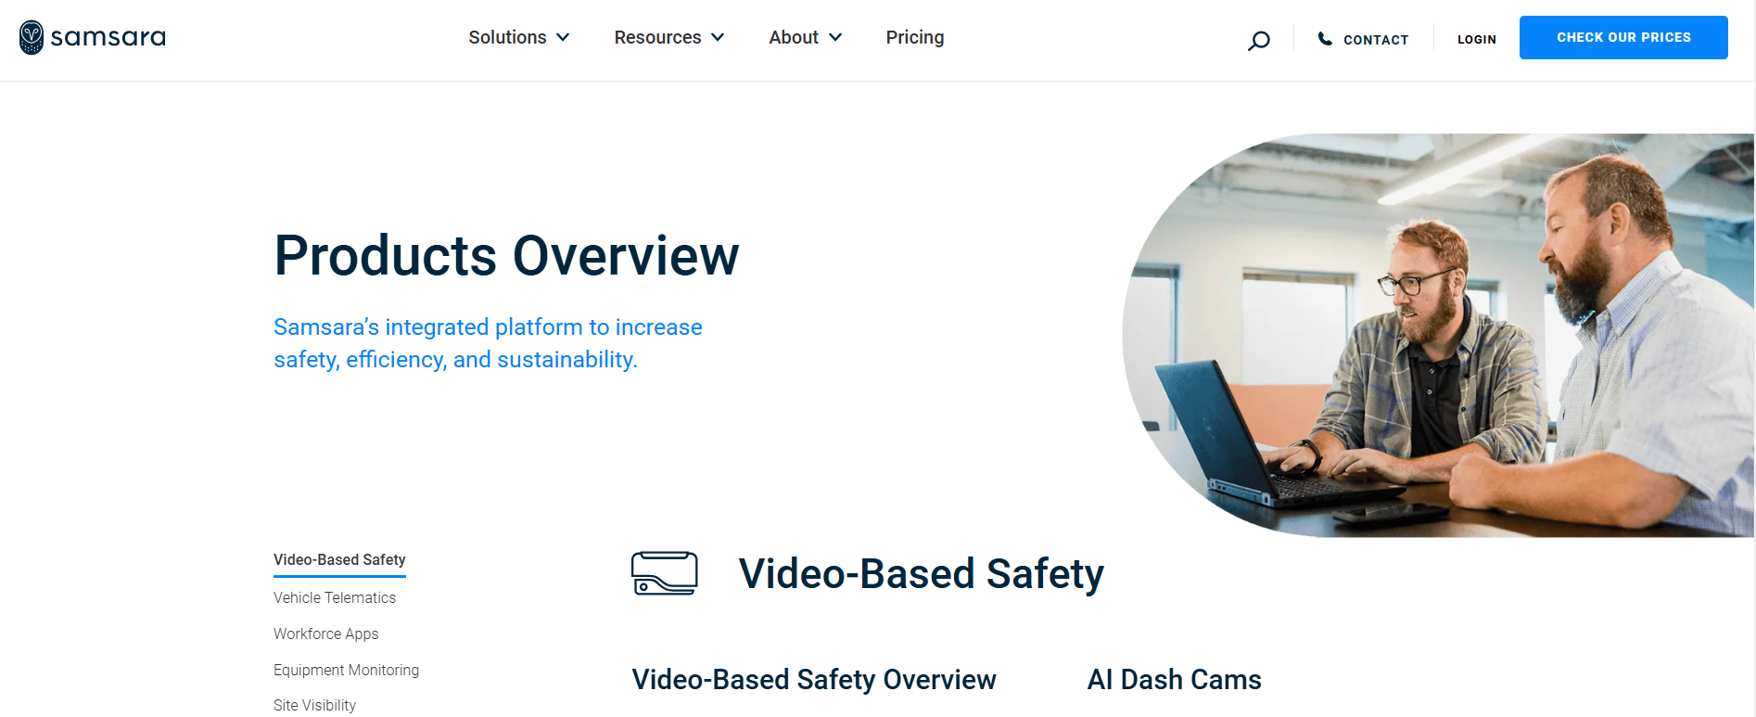Jump to the Site Visibility section
The image size is (1756, 717).
(x=314, y=705)
